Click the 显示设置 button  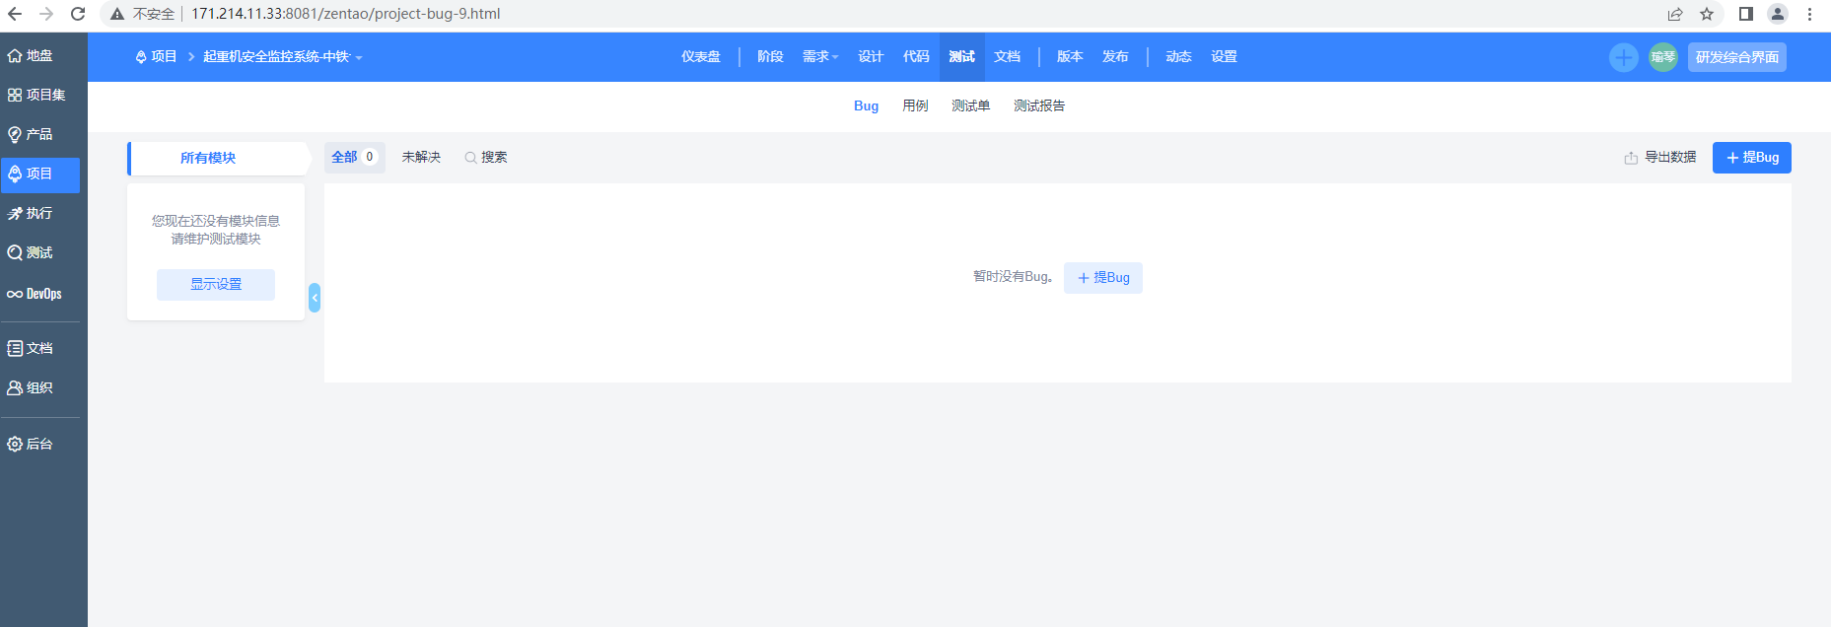tap(216, 285)
